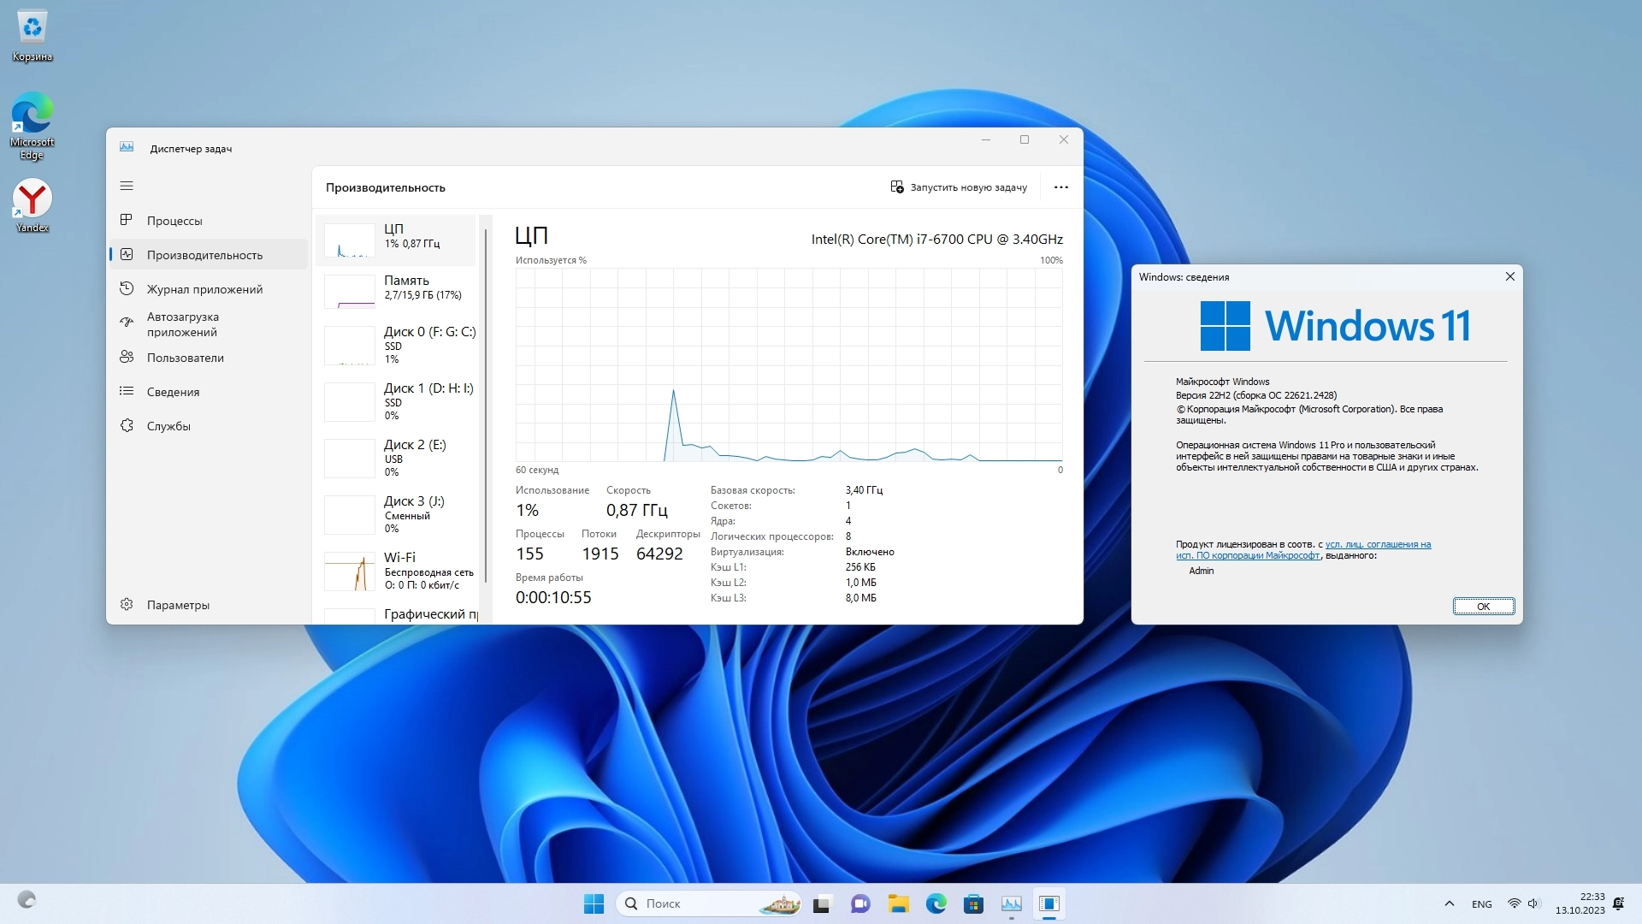Image resolution: width=1642 pixels, height=924 pixels.
Task: Open the Services page in the sidebar
Action: coord(168,426)
